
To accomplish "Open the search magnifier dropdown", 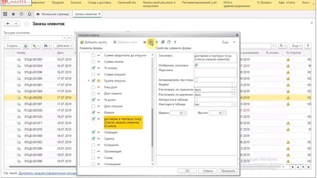I will 282,46.
